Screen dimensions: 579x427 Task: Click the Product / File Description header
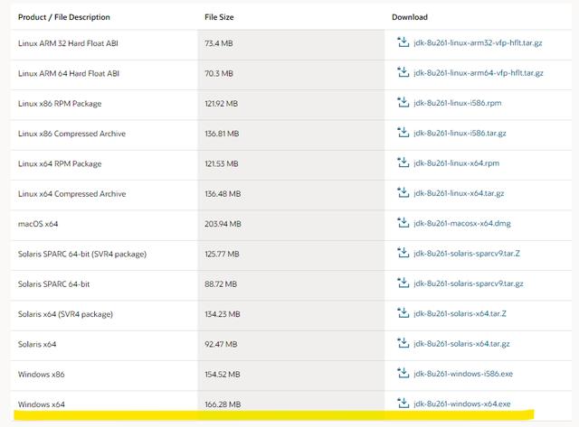(x=64, y=17)
